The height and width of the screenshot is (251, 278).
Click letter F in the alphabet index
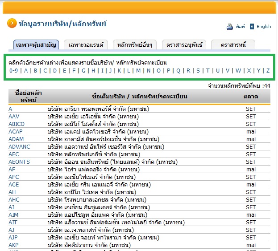74,71
